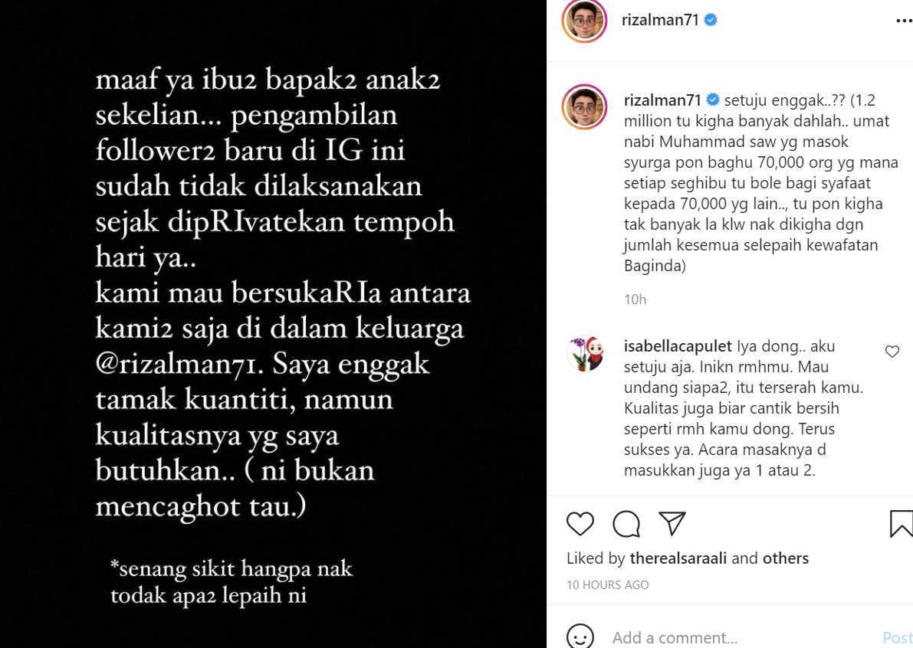The width and height of the screenshot is (913, 648).
Task: View others who liked the post
Action: 786,558
